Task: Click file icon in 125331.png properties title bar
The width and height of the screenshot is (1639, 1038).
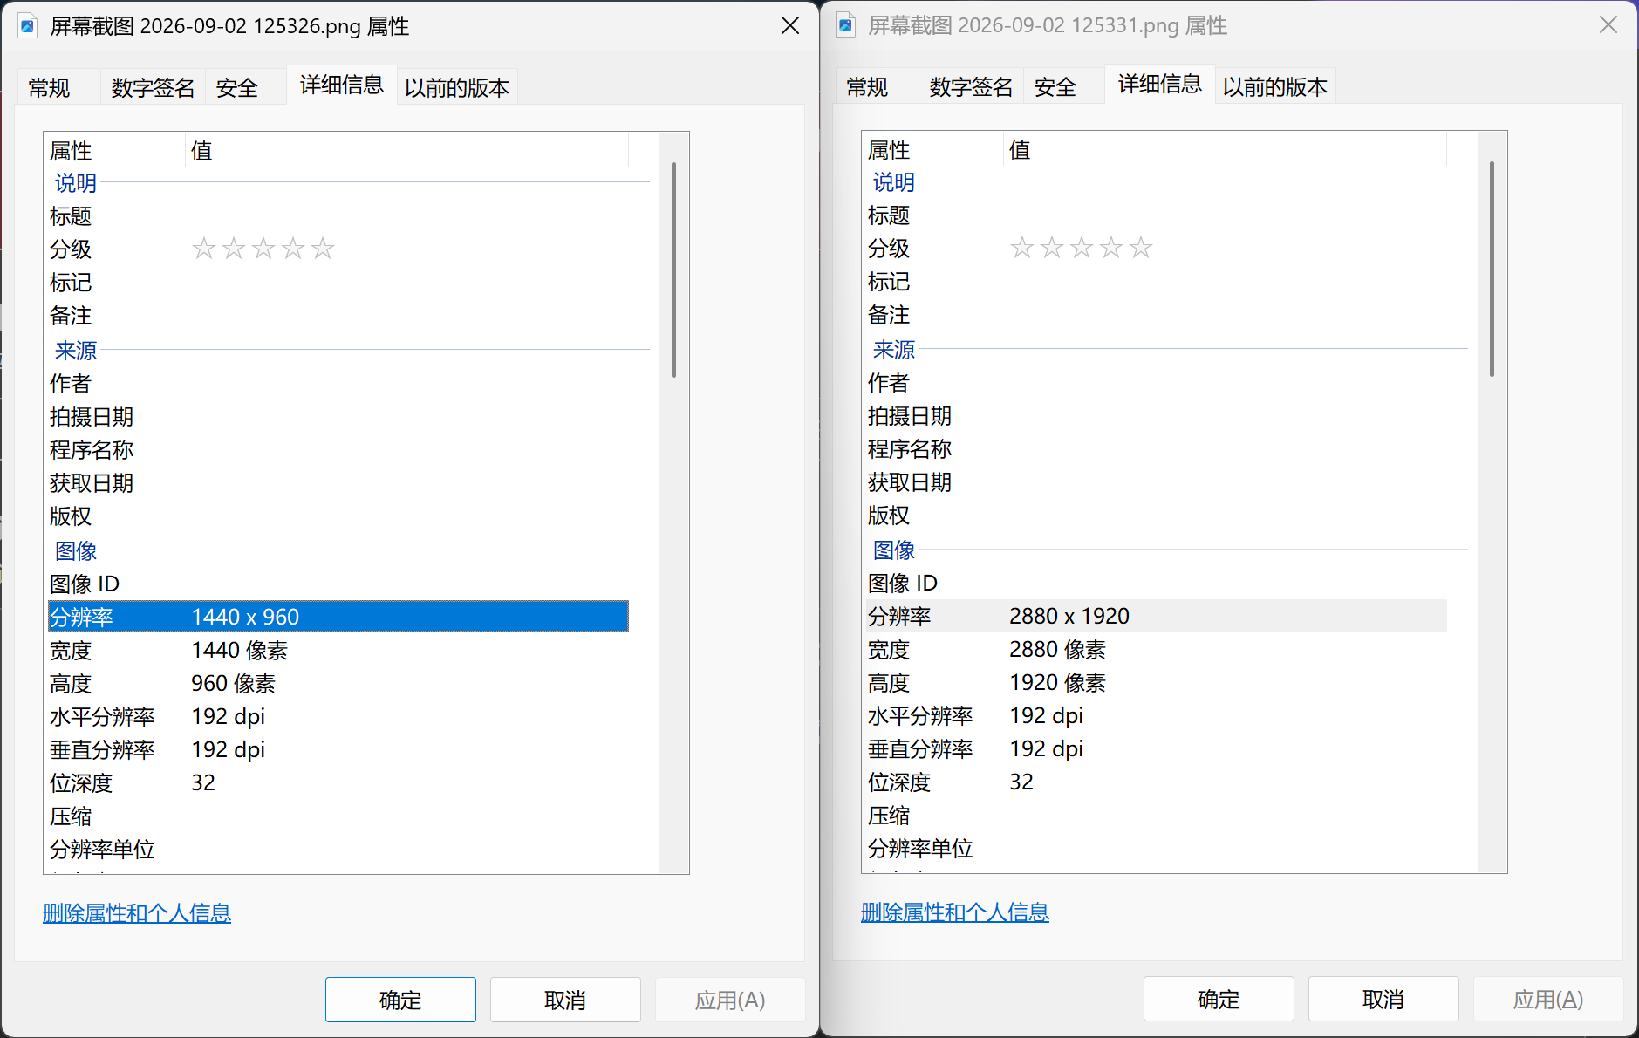Action: coord(846,24)
